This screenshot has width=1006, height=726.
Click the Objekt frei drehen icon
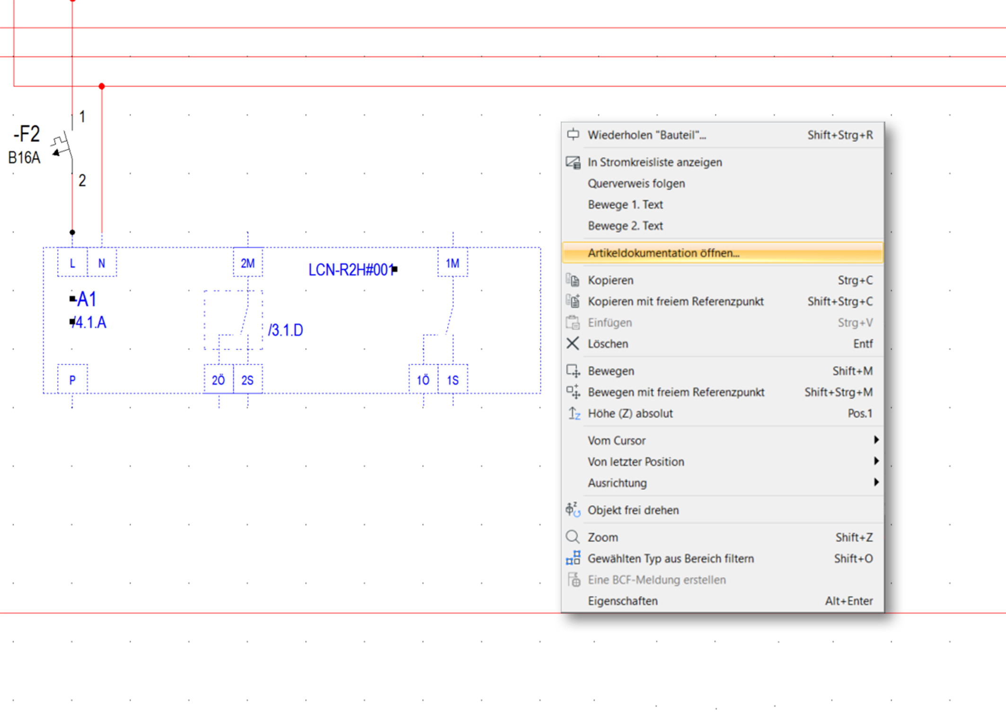click(x=573, y=510)
